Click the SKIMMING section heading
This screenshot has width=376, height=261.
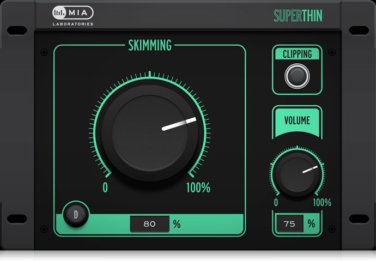[x=149, y=45]
